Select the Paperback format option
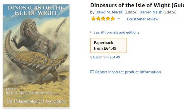 point(109,45)
